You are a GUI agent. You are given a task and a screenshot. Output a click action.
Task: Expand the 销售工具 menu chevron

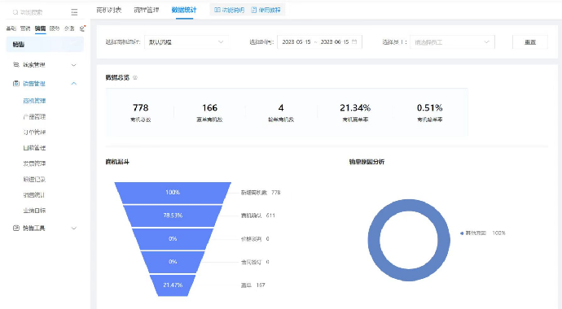pyautogui.click(x=74, y=228)
